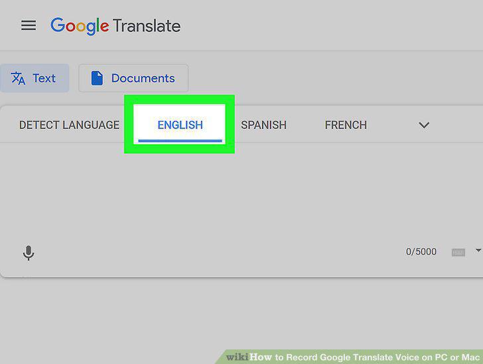Screen dimensions: 483x364
Task: Open the hamburger main menu
Action: 29,25
